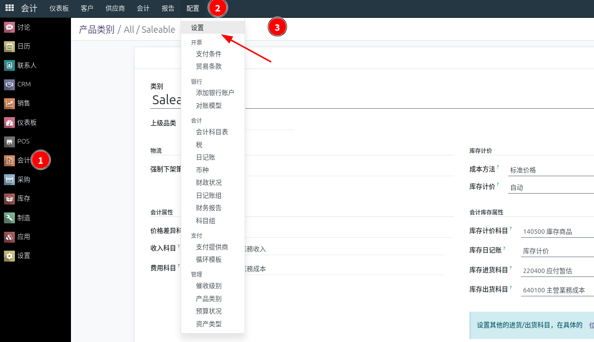Click the 产品类别 breadcrumb link

(97, 30)
